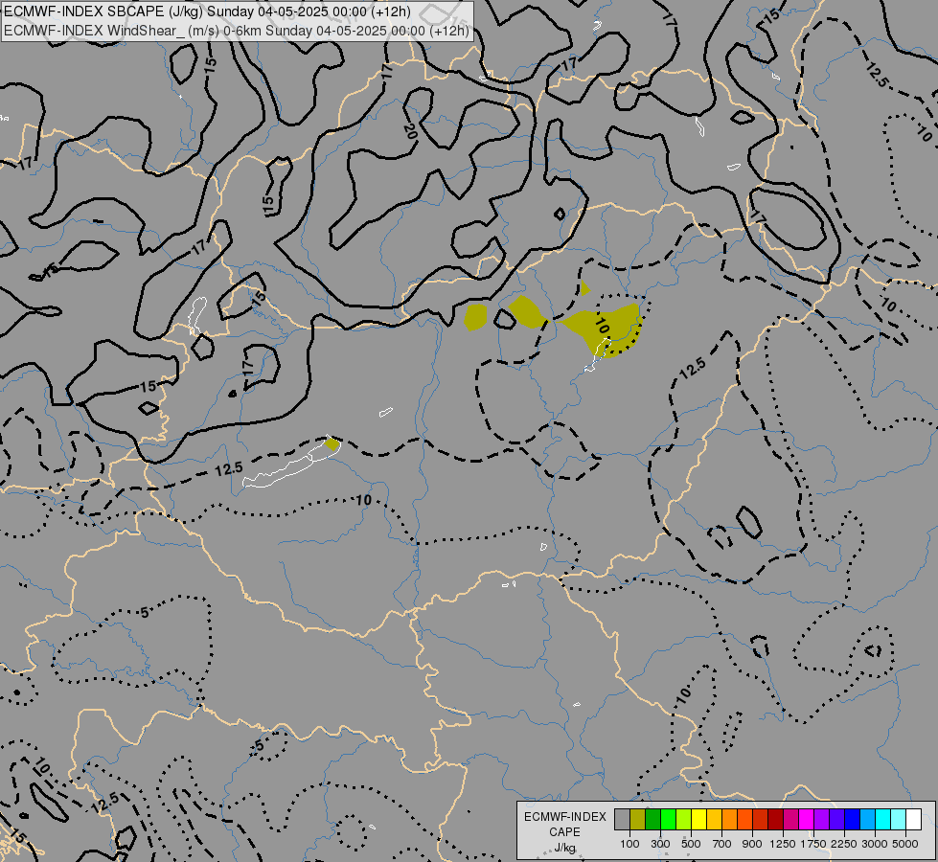The width and height of the screenshot is (938, 862).
Task: Click the legend tick value 1250
Action: click(x=783, y=844)
